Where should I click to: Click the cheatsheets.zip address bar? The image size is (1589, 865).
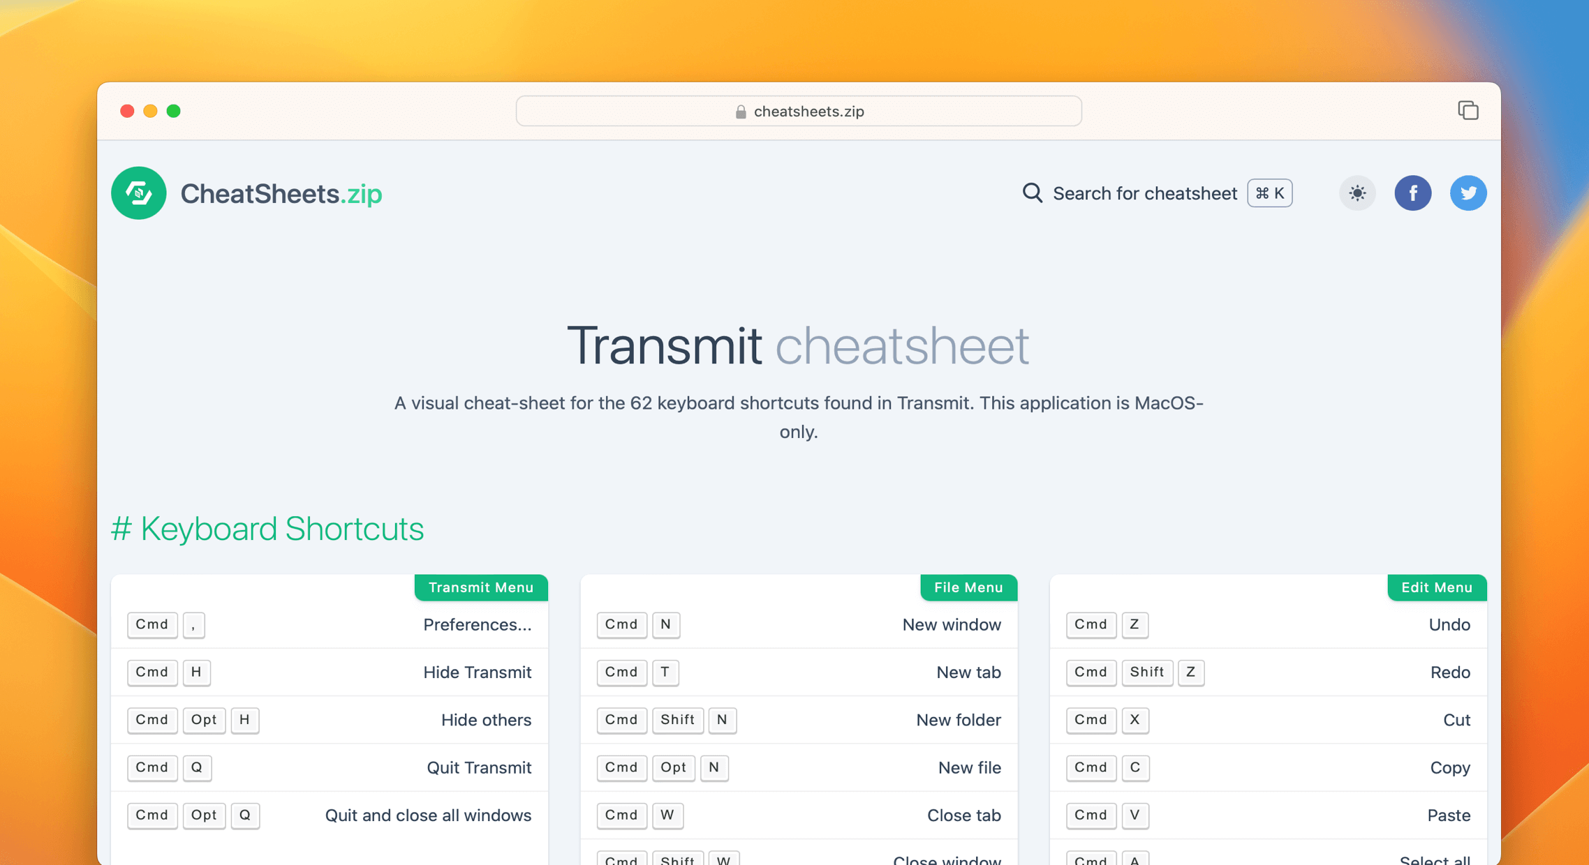pyautogui.click(x=799, y=111)
